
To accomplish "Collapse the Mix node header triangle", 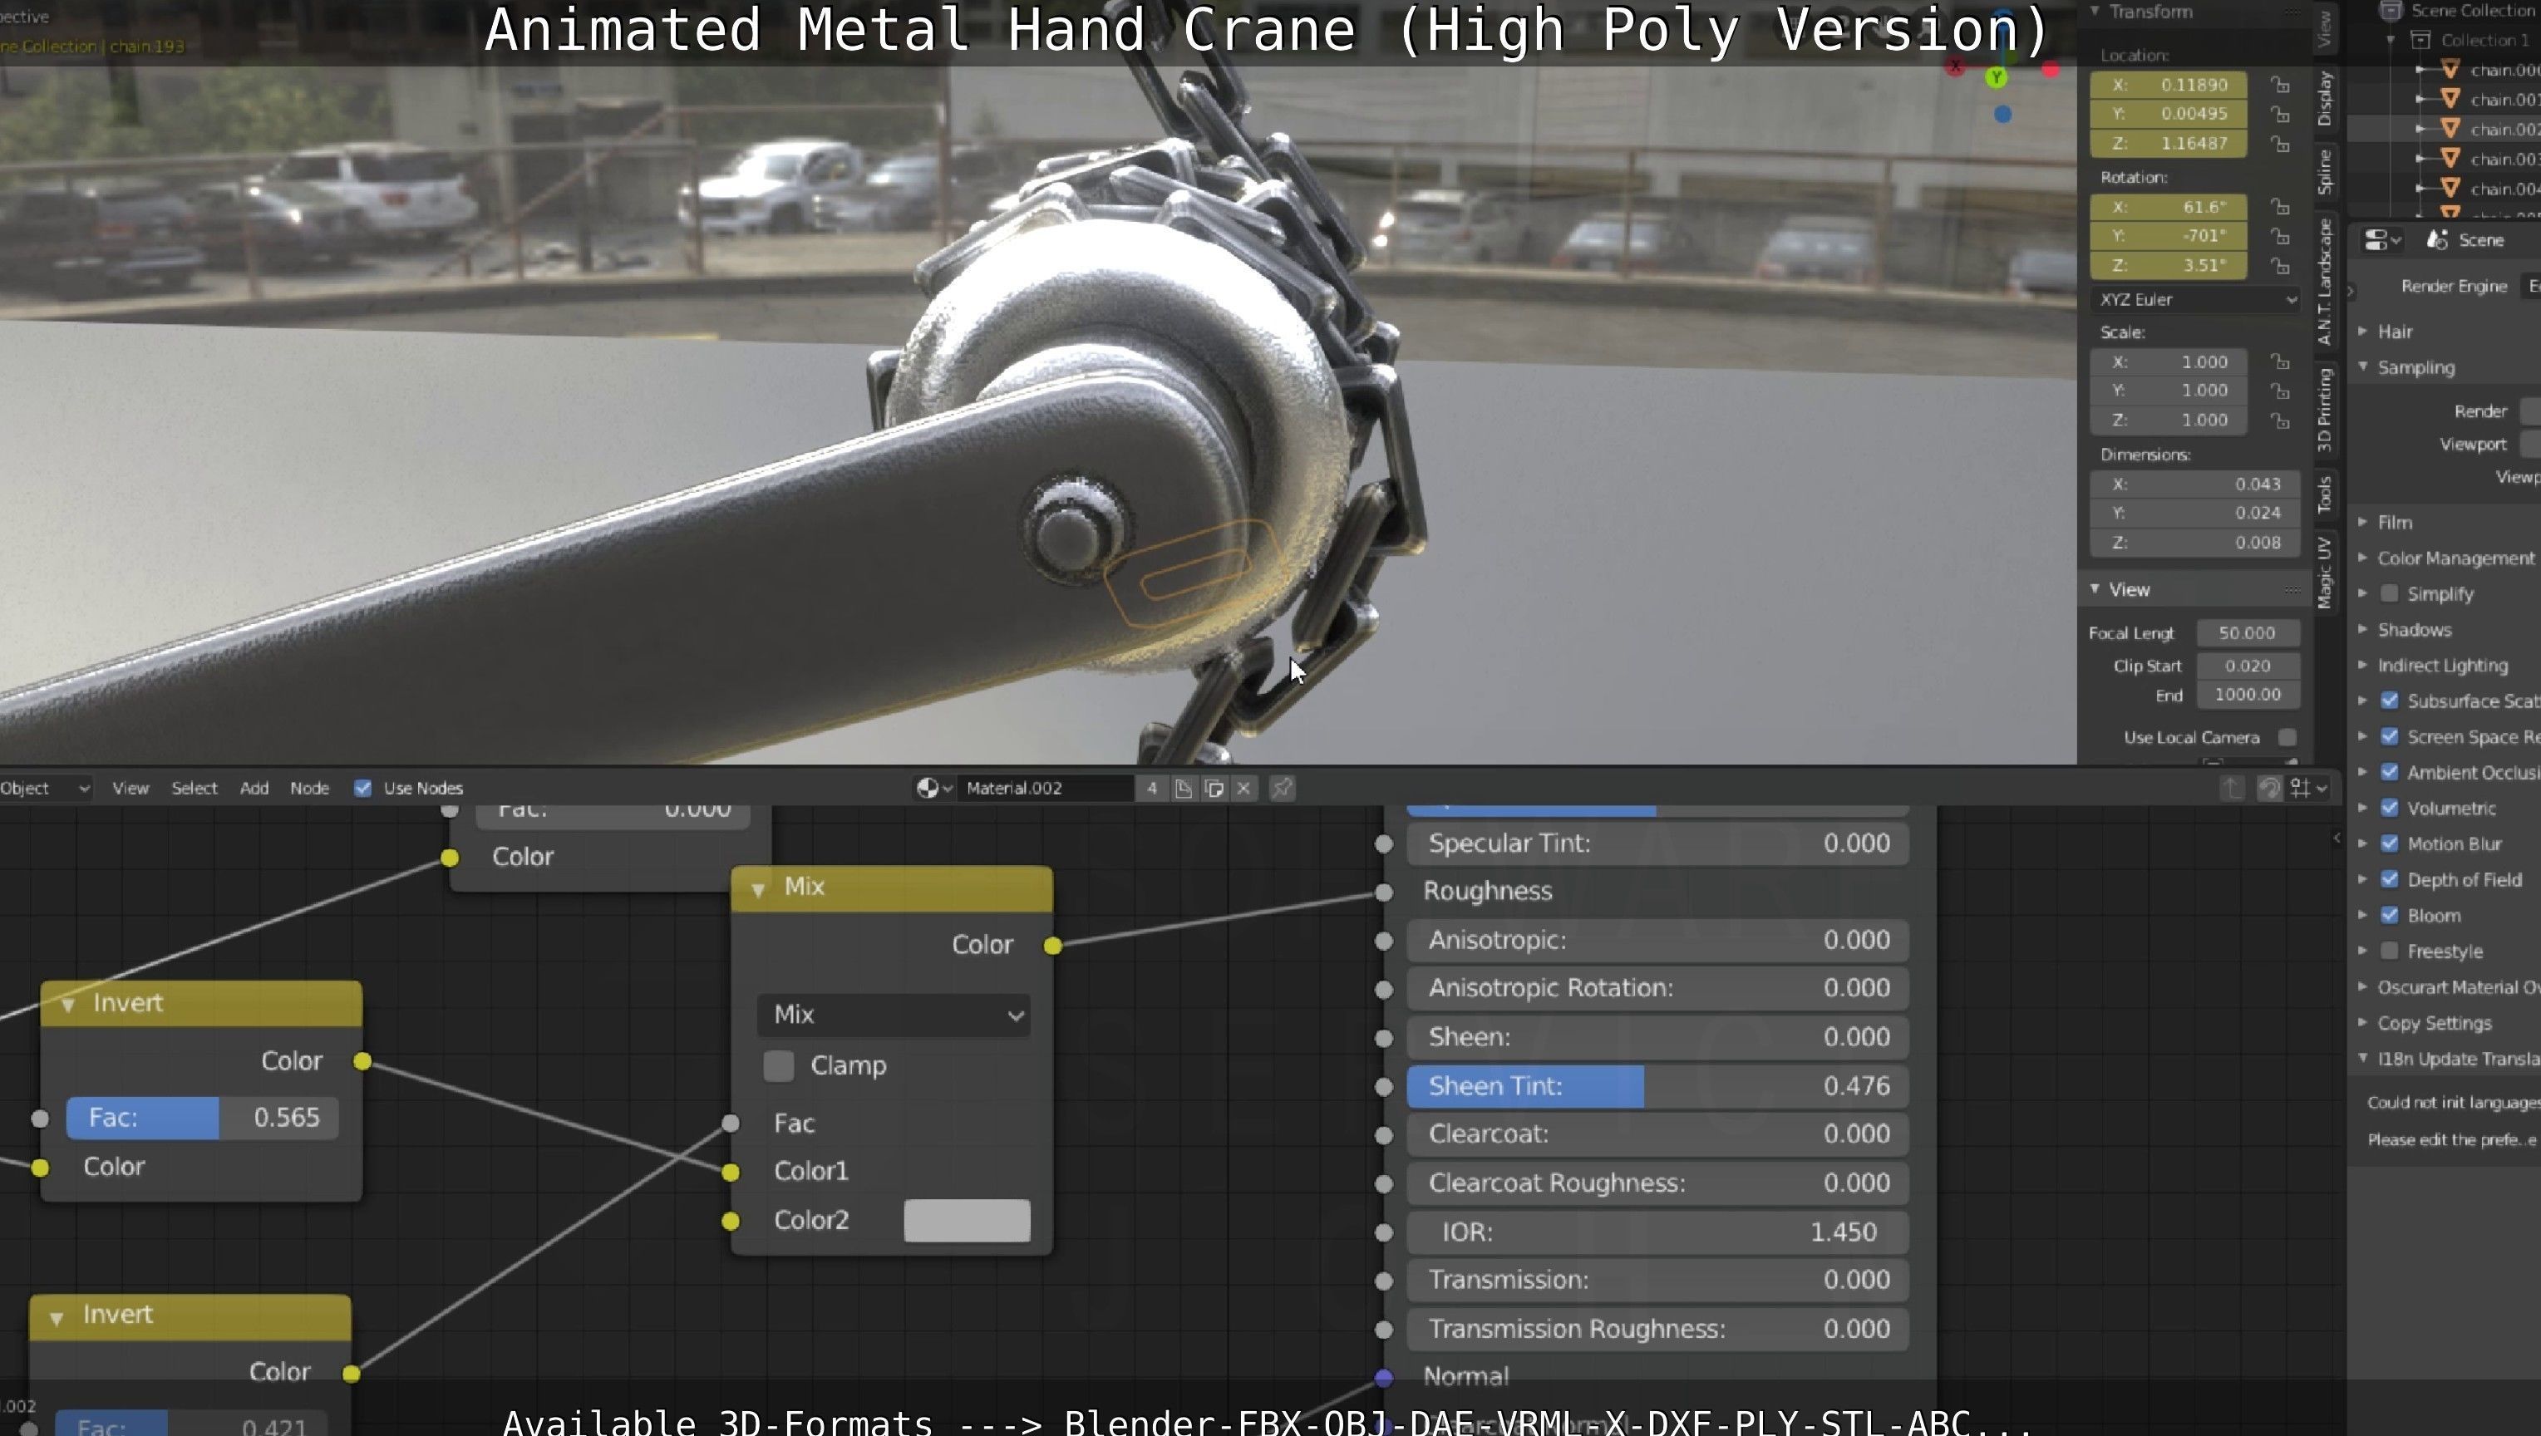I will coord(757,890).
